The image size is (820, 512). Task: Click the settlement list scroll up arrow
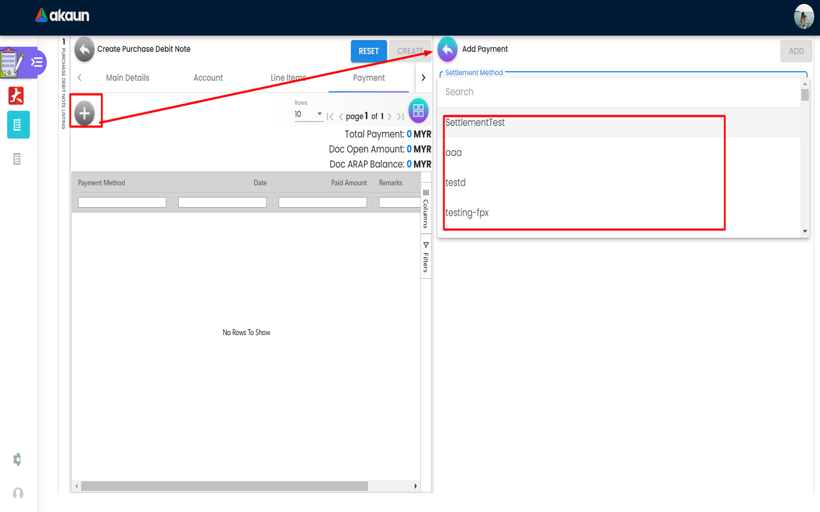(805, 84)
